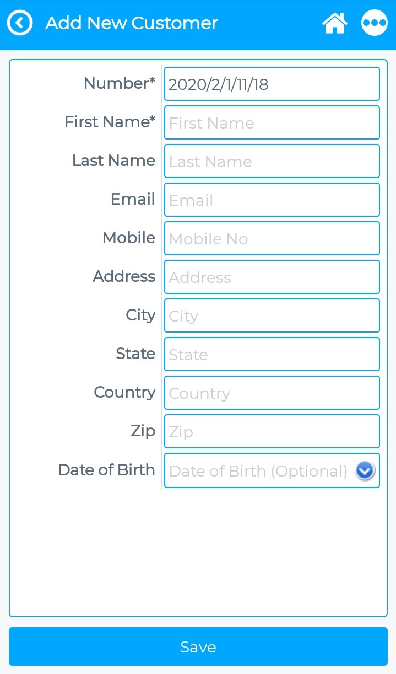Select the Last Name input box
Screen dimensions: 396x674
click(272, 161)
